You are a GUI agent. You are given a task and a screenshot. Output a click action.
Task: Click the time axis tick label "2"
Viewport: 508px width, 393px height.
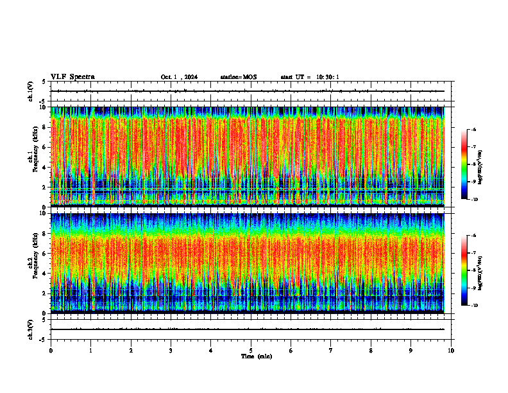coord(131,351)
